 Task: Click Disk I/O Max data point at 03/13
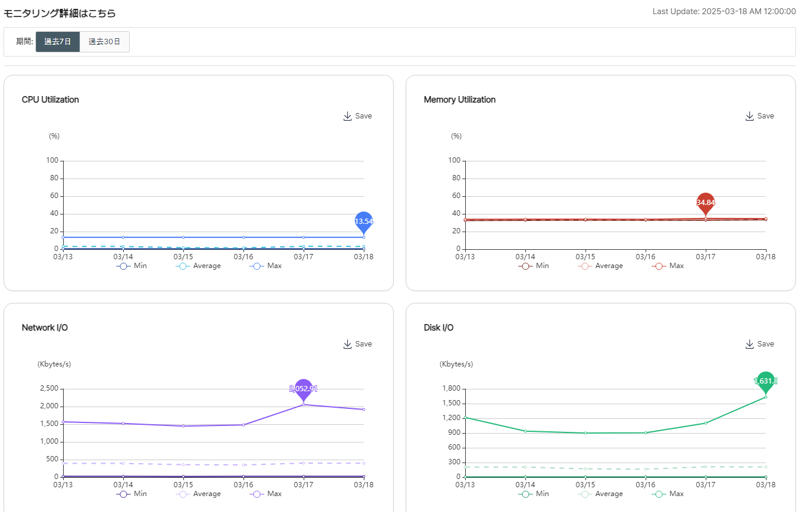pyautogui.click(x=465, y=417)
